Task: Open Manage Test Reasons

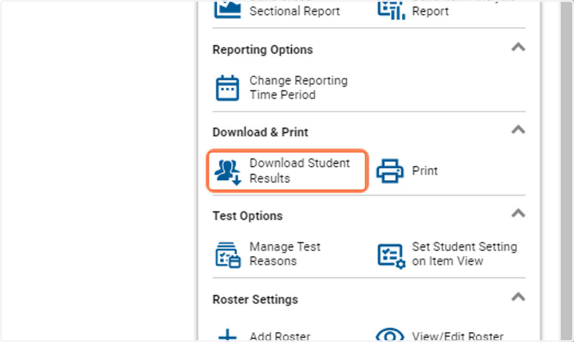Action: [285, 254]
